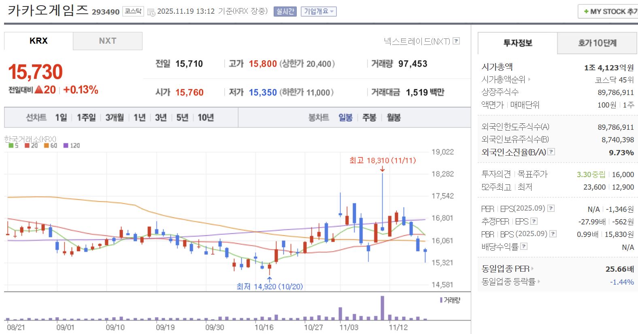Screen dimensions: 638x334
Task: Click the 52주최고 value 23,600
Action: click(x=595, y=187)
